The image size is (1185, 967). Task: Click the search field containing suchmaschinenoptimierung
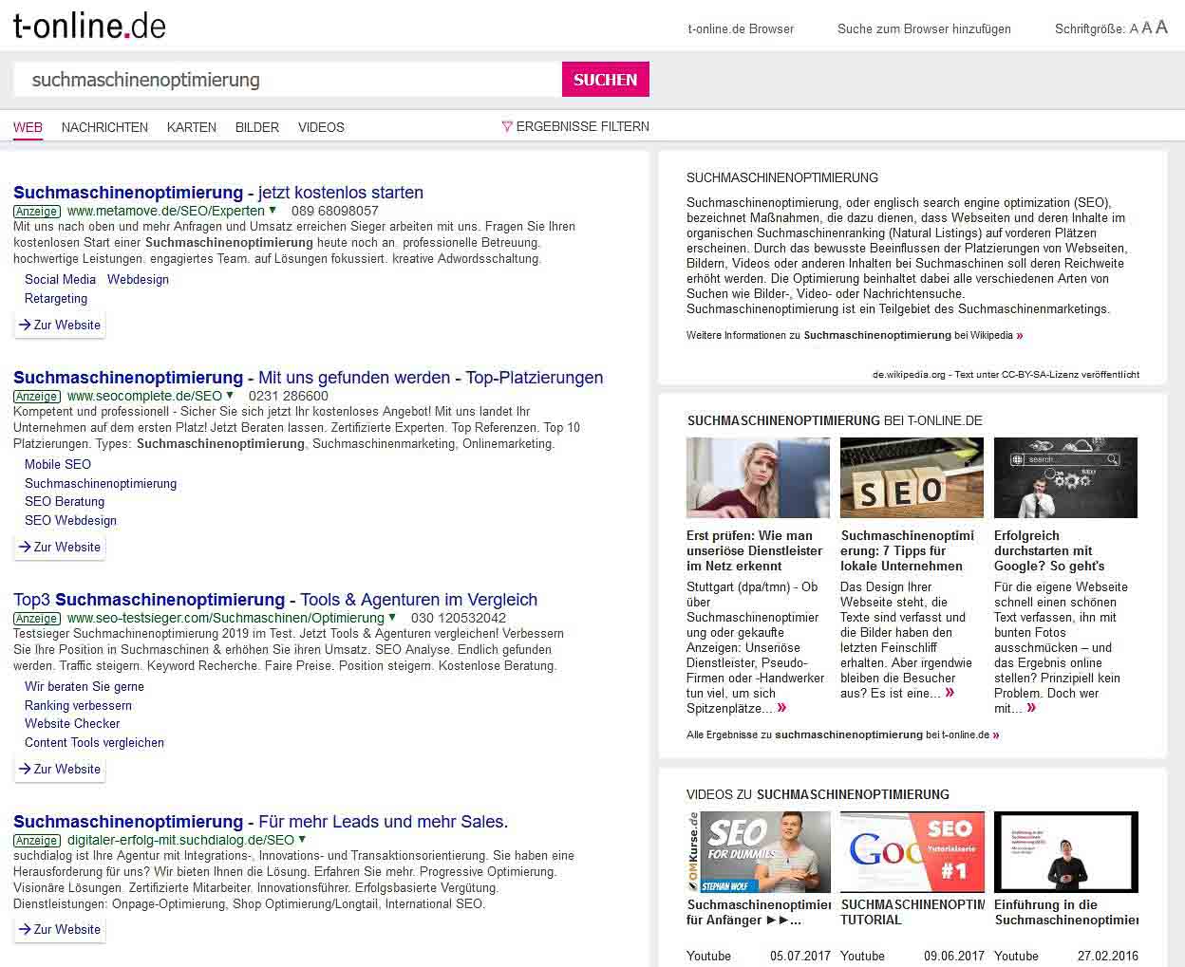click(288, 80)
